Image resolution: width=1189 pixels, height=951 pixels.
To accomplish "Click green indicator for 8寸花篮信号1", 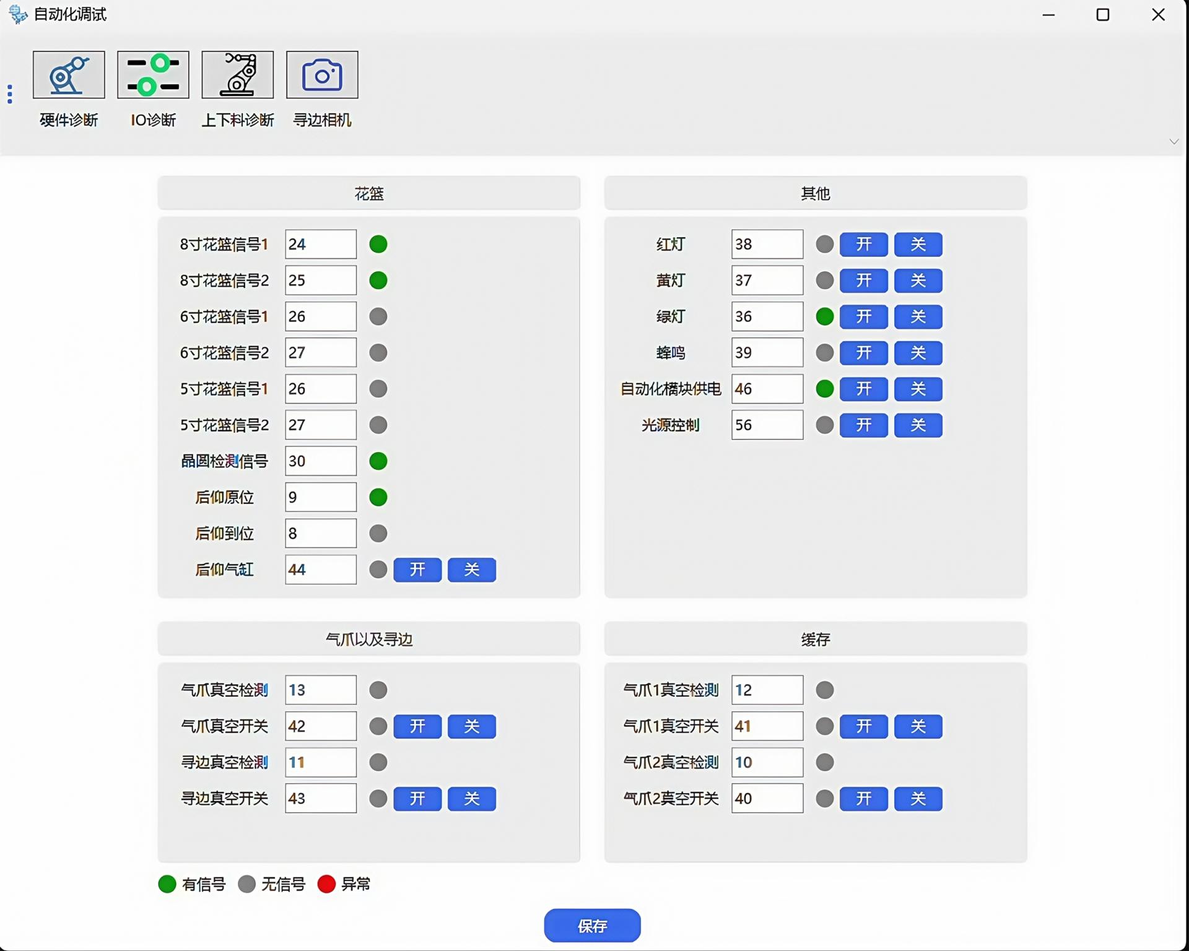I will click(x=378, y=244).
